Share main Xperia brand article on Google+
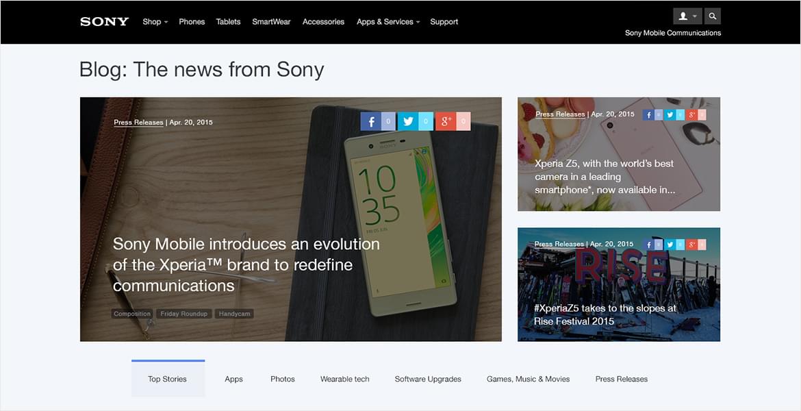 [446, 122]
